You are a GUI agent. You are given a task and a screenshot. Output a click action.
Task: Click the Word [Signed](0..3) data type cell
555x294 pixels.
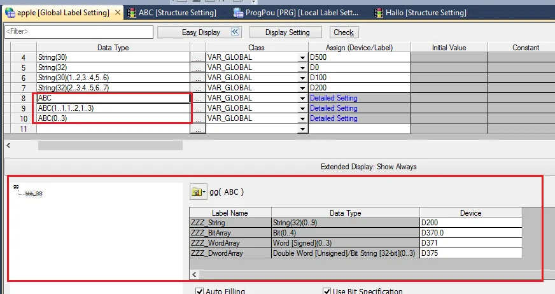pyautogui.click(x=346, y=243)
